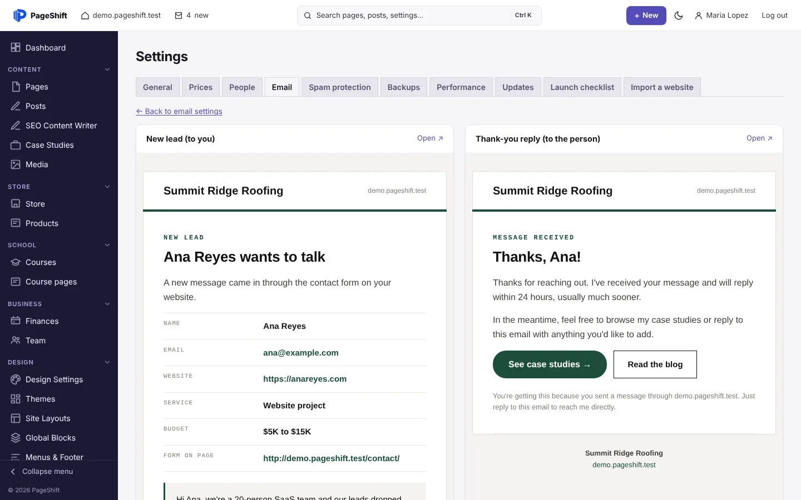Image resolution: width=801 pixels, height=500 pixels.
Task: Collapse the DESIGN sidebar section
Action: [107, 362]
